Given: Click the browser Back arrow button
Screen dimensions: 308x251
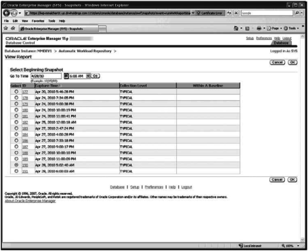Looking at the screenshot, I should tap(7, 13).
